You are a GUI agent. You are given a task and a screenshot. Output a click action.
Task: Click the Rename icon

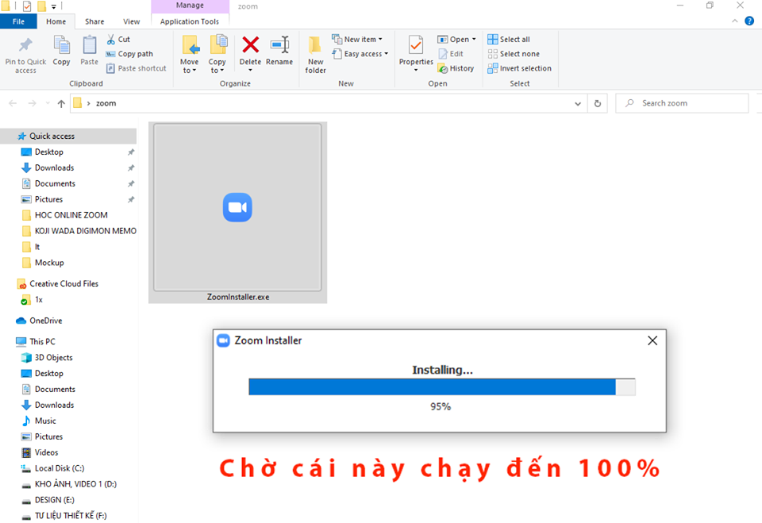[x=280, y=44]
